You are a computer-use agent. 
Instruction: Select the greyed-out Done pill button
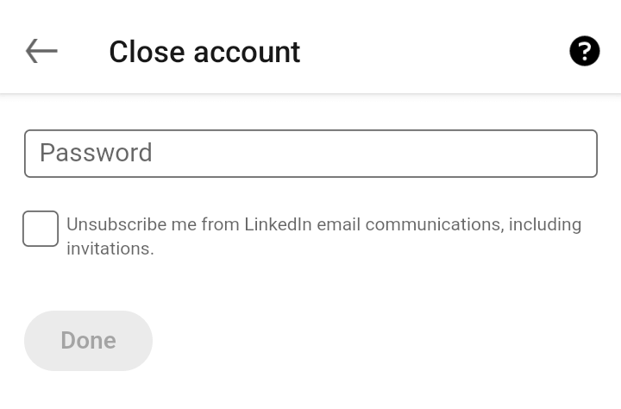point(88,341)
